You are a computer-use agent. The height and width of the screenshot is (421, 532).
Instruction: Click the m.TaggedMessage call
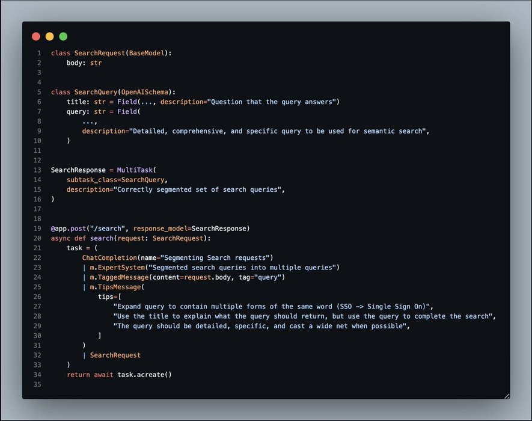point(121,277)
